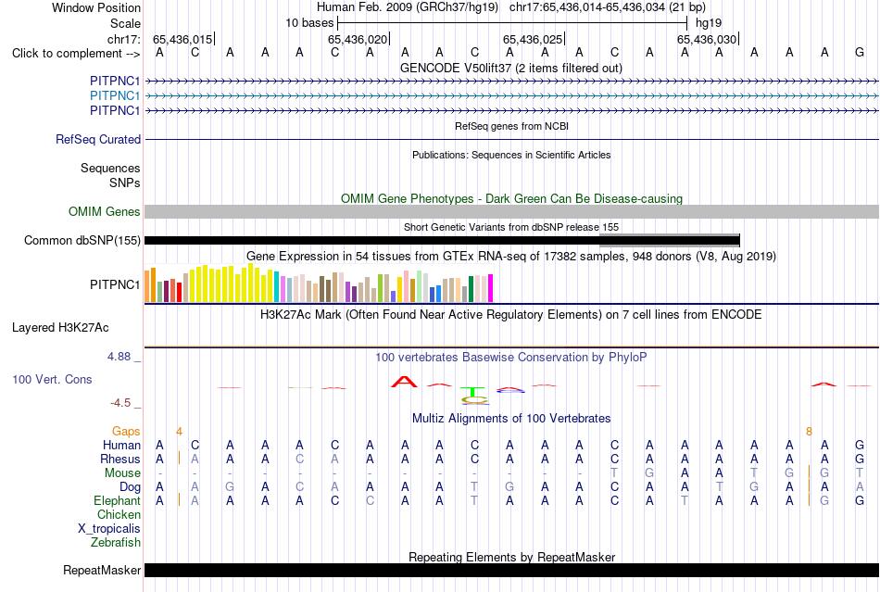The width and height of the screenshot is (880, 592).
Task: Select the Zebrafish species label
Action: [x=116, y=543]
